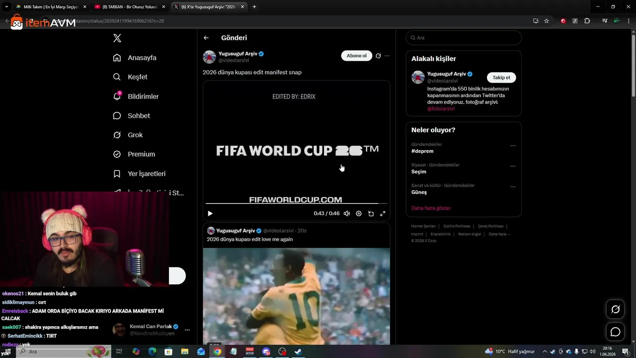Open Steam from taskbar

point(298,352)
